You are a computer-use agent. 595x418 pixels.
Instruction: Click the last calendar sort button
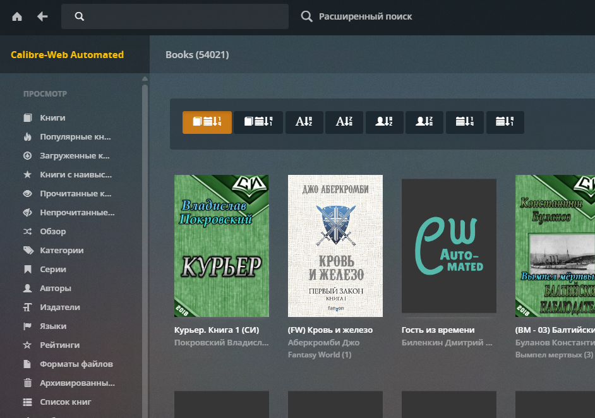(x=504, y=122)
